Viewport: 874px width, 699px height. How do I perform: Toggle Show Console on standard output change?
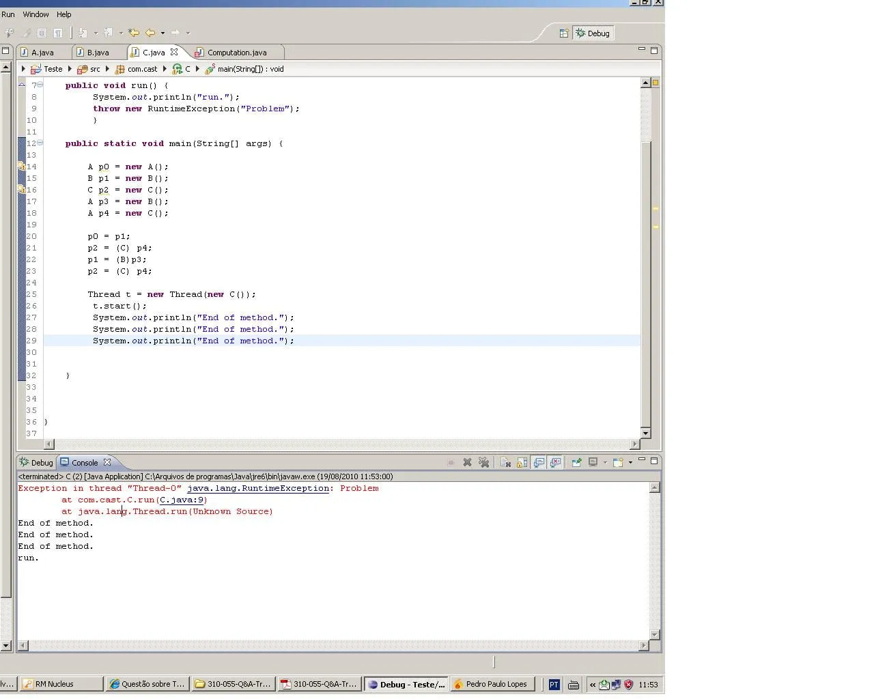(x=539, y=463)
